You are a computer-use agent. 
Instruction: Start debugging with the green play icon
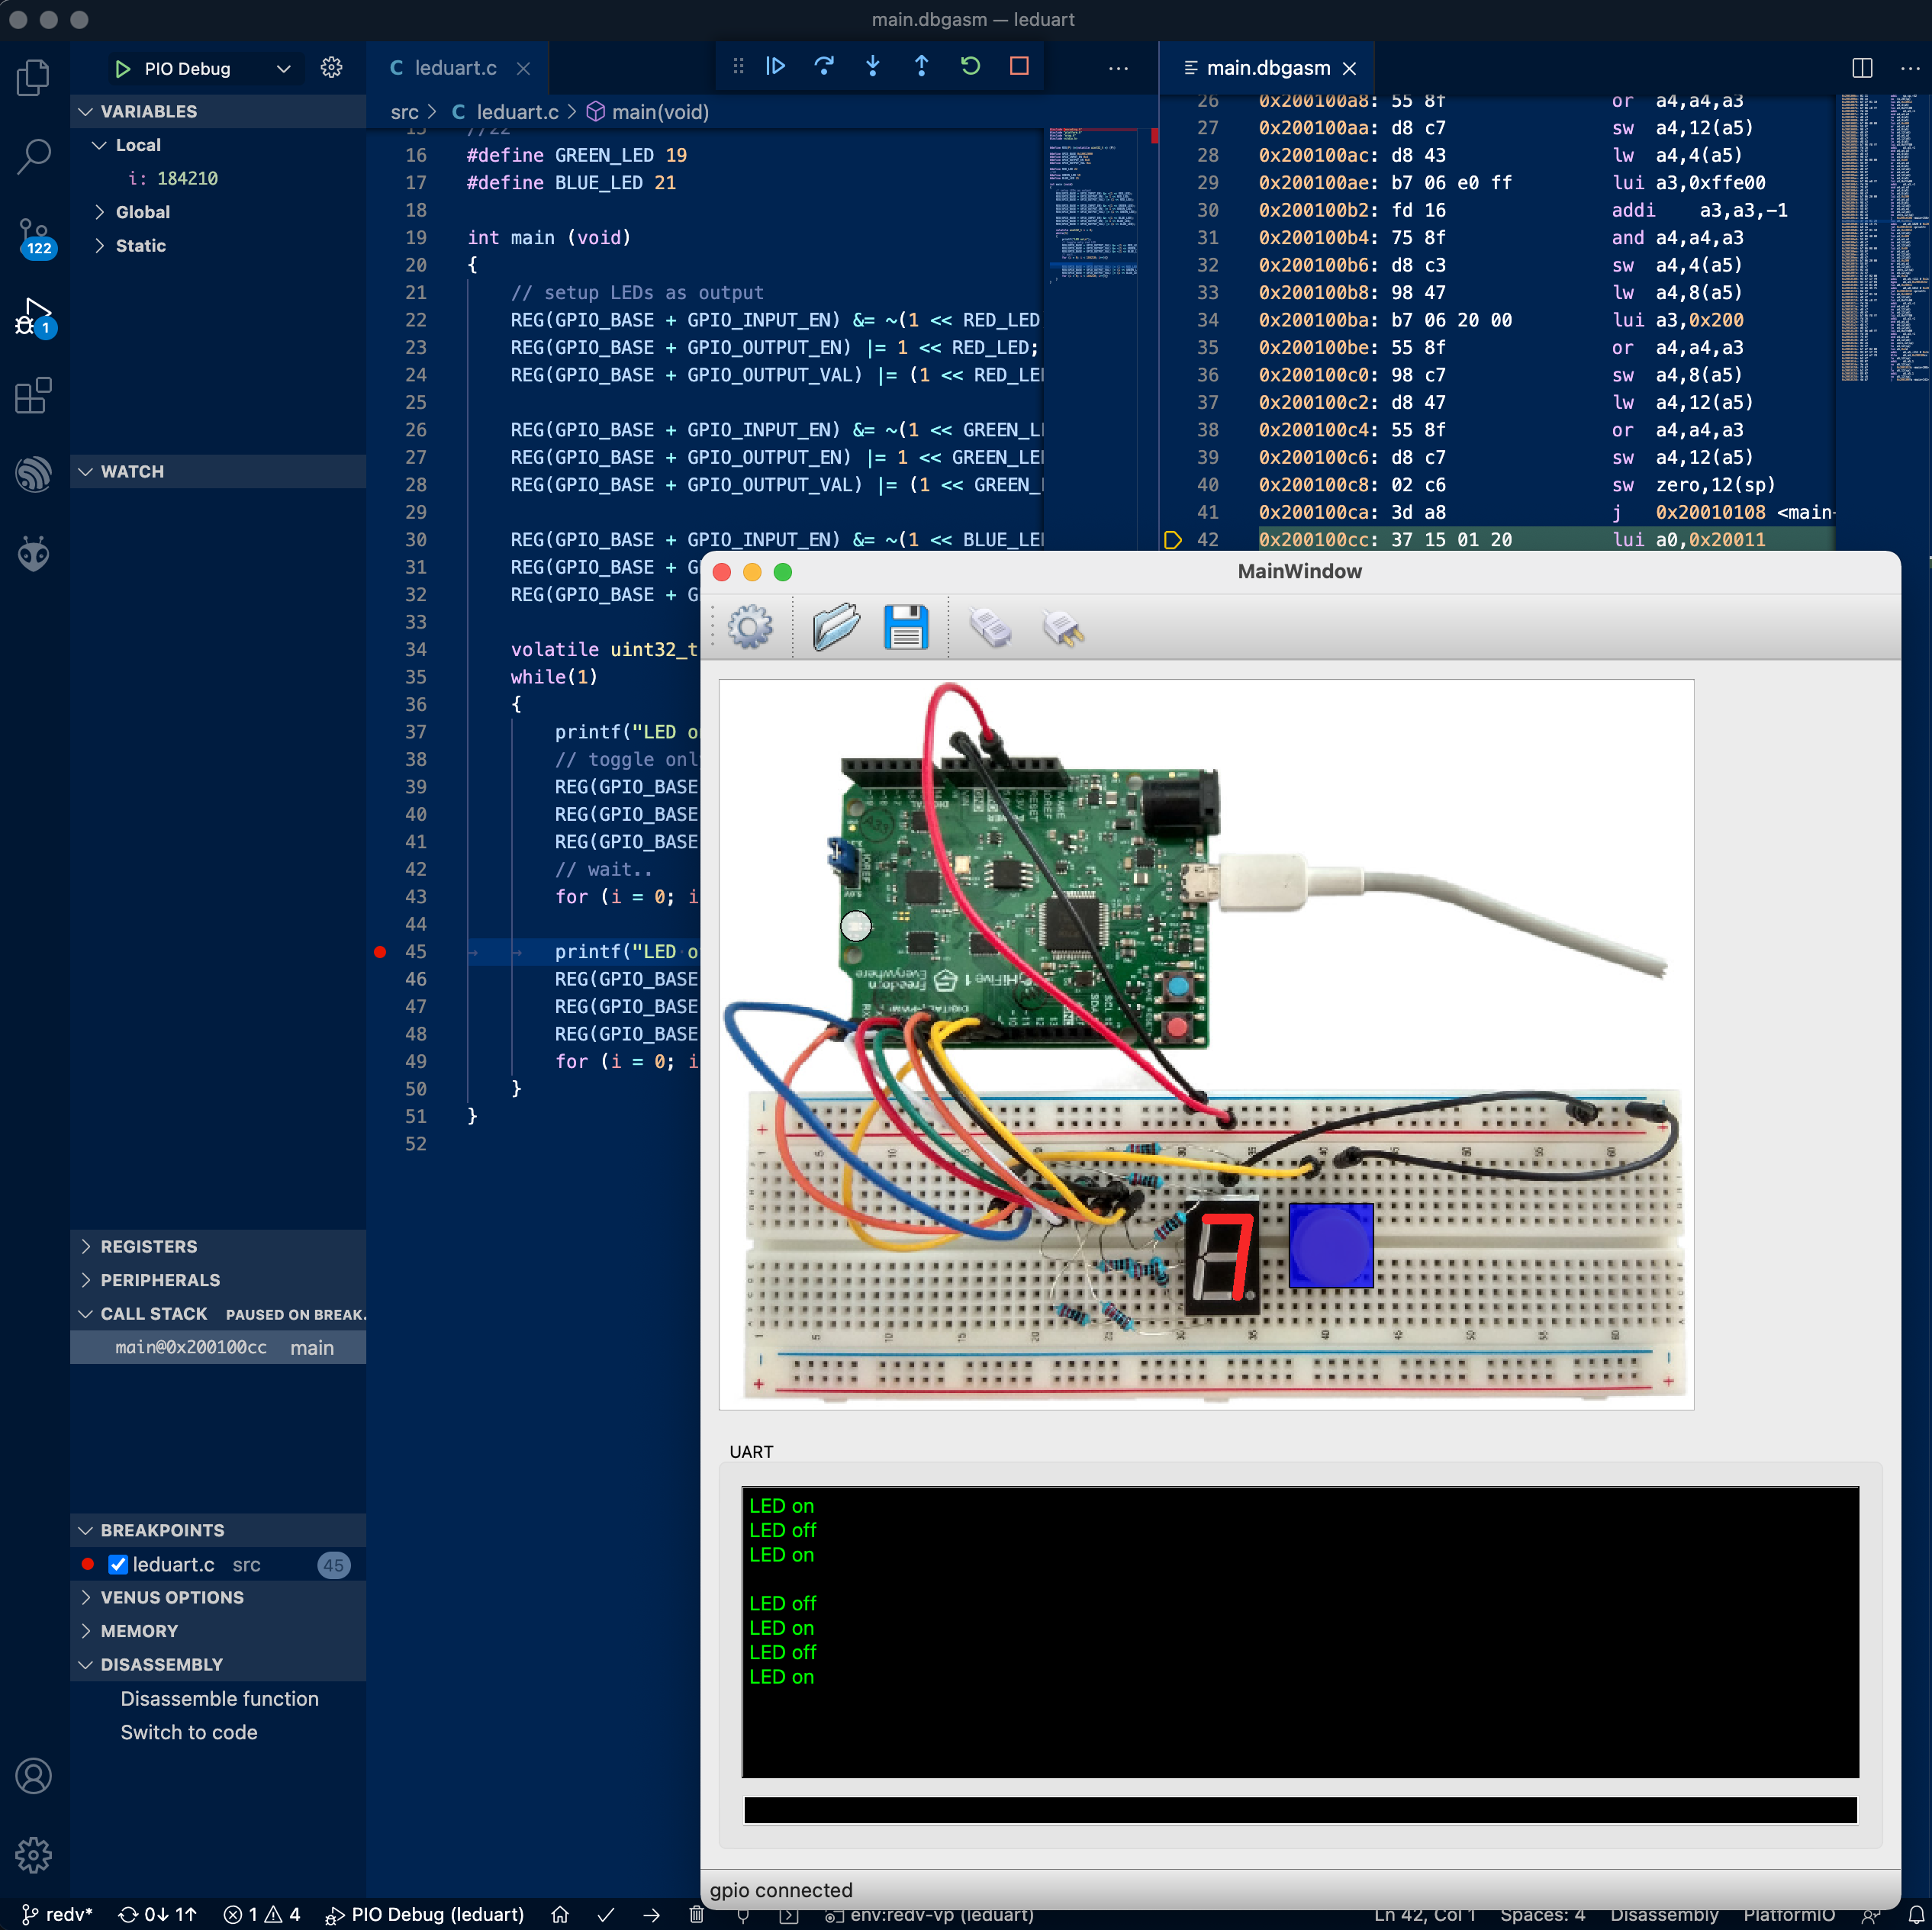pos(123,69)
